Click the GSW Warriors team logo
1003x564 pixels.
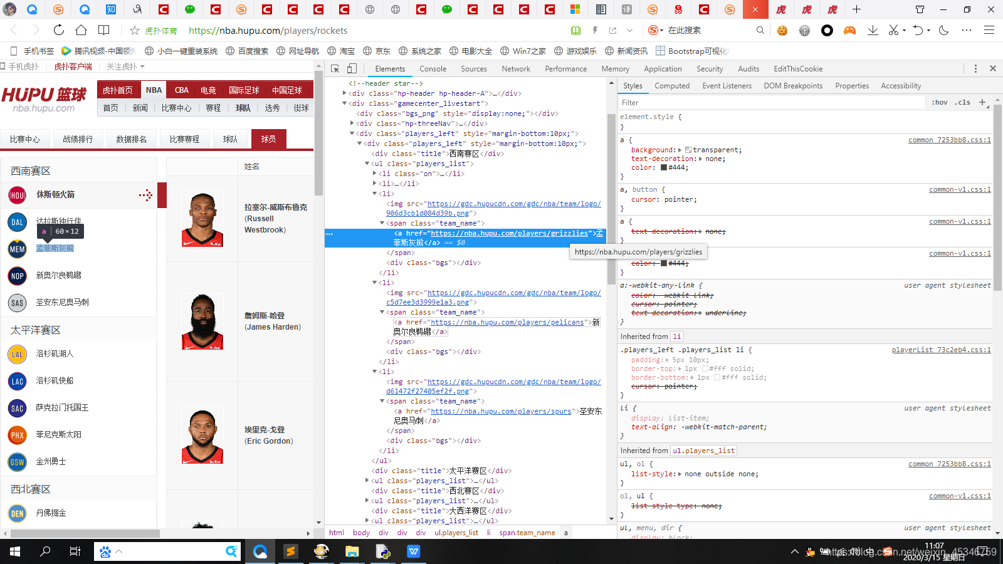18,462
